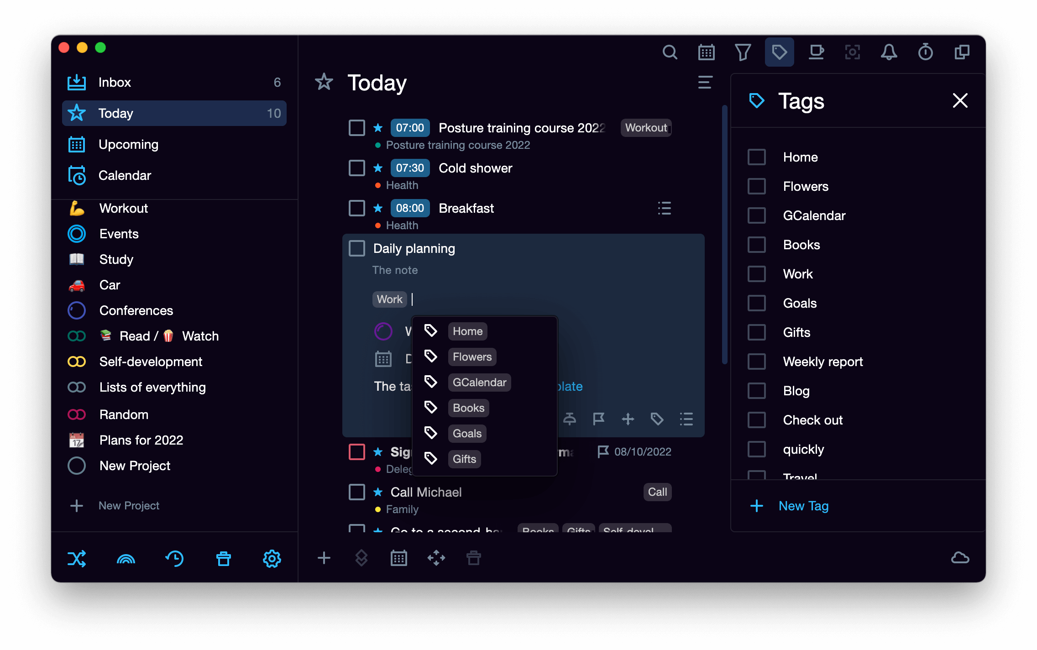
Task: Open the search magnifier icon
Action: click(670, 52)
